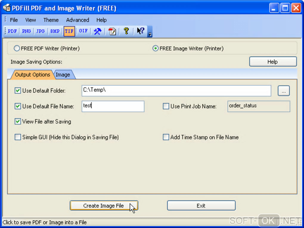Image resolution: width=304 pixels, height=228 pixels.
Task: Select the JPG format toolbar icon
Action: click(41, 31)
